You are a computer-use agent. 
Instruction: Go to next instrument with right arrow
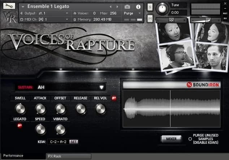click(117, 7)
